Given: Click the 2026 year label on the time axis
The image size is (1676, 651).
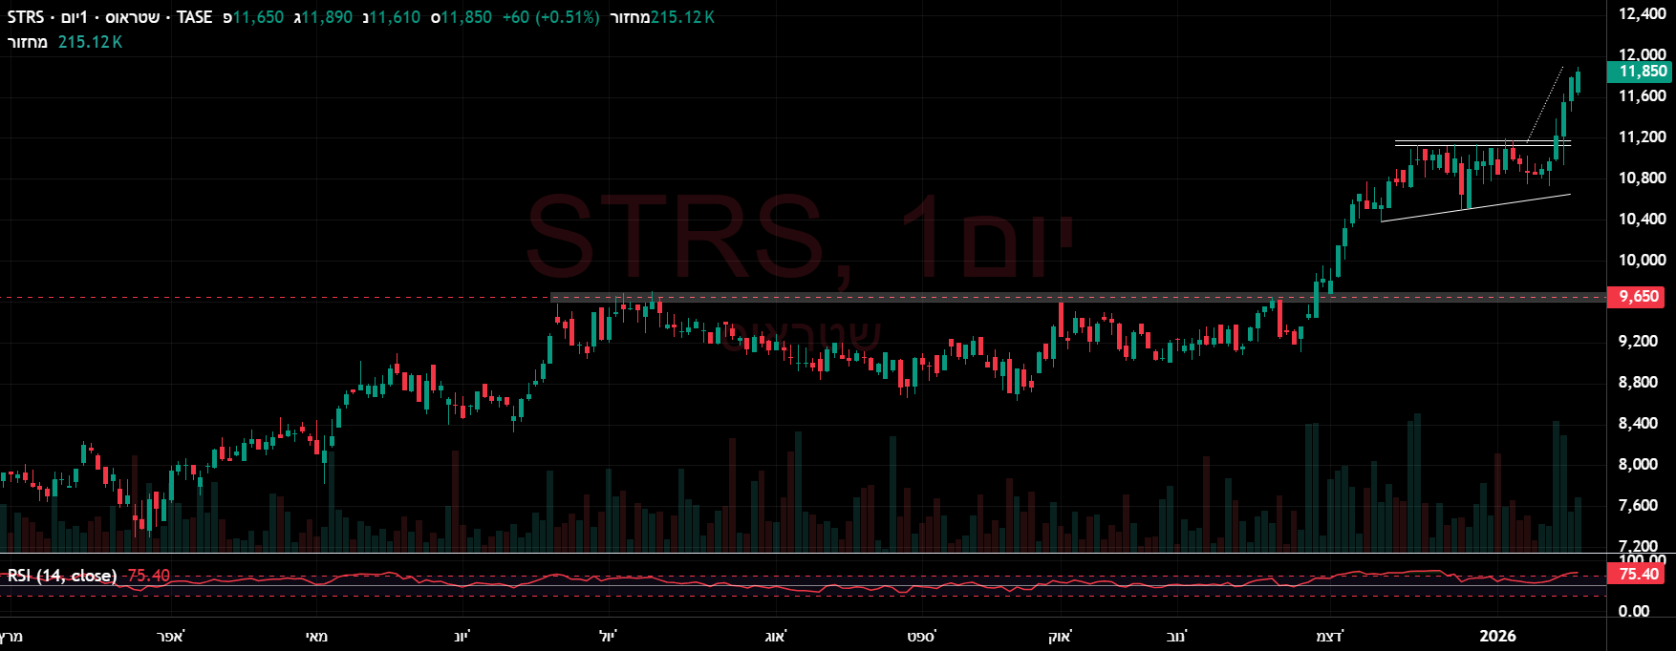Looking at the screenshot, I should [1497, 636].
